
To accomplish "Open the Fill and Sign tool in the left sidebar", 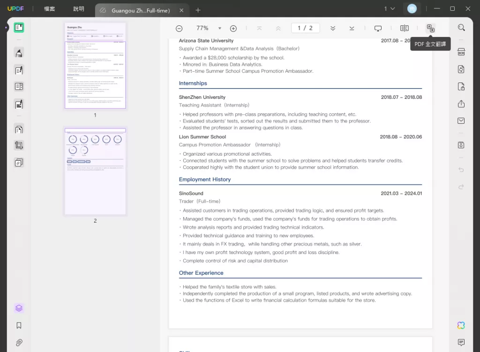I will [x=19, y=105].
